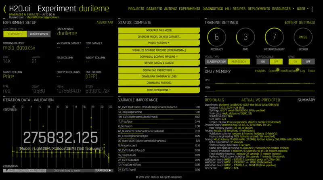Show Notifications panel
This screenshot has height=180, width=323.
tap(289, 71)
